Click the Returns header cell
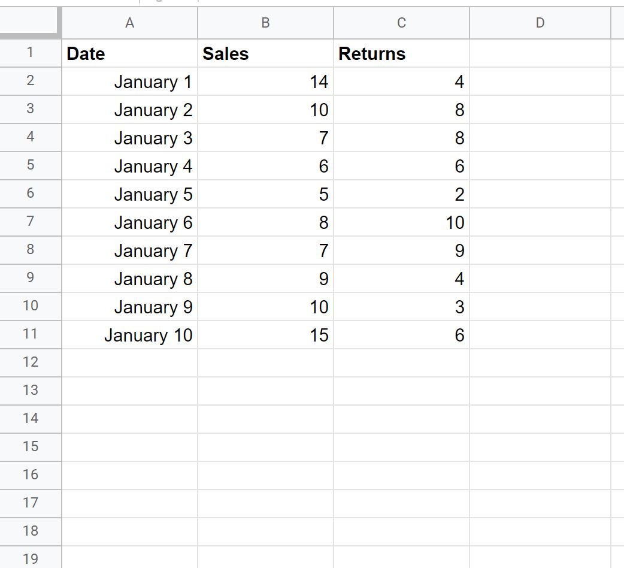Viewport: 624px width, 568px height. point(401,53)
